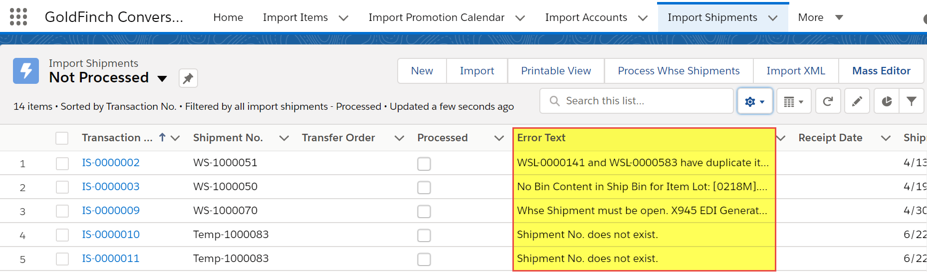Screen dimensions: 927x272
Task: Expand the Import Items tab dropdown arrow
Action: coord(343,18)
